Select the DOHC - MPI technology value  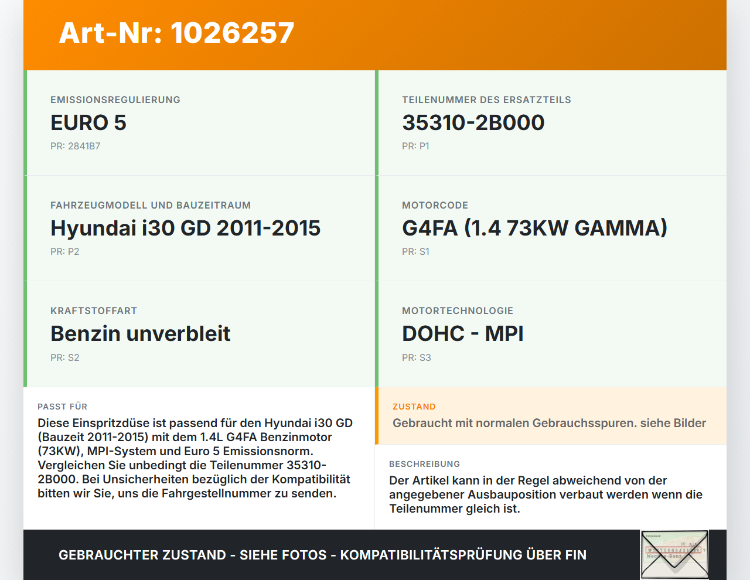(463, 334)
